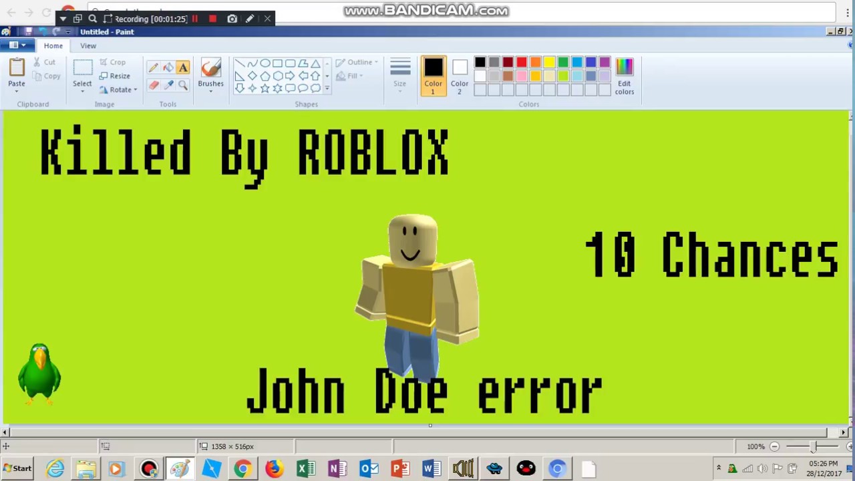The image size is (855, 481).
Task: Switch to the Home ribbon tab
Action: coord(53,45)
